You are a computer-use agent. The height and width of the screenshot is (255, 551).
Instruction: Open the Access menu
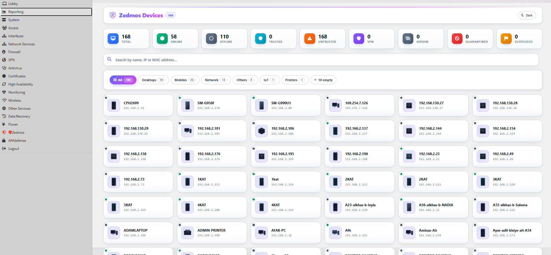pos(46,28)
